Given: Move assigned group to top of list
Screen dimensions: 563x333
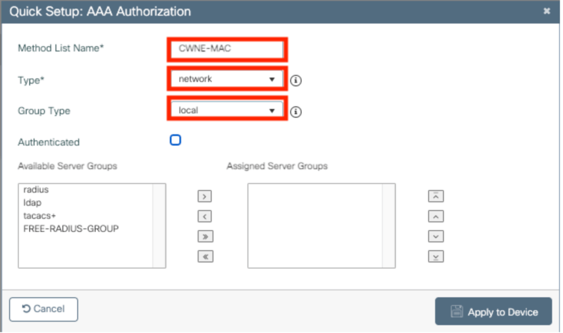Looking at the screenshot, I should (435, 196).
